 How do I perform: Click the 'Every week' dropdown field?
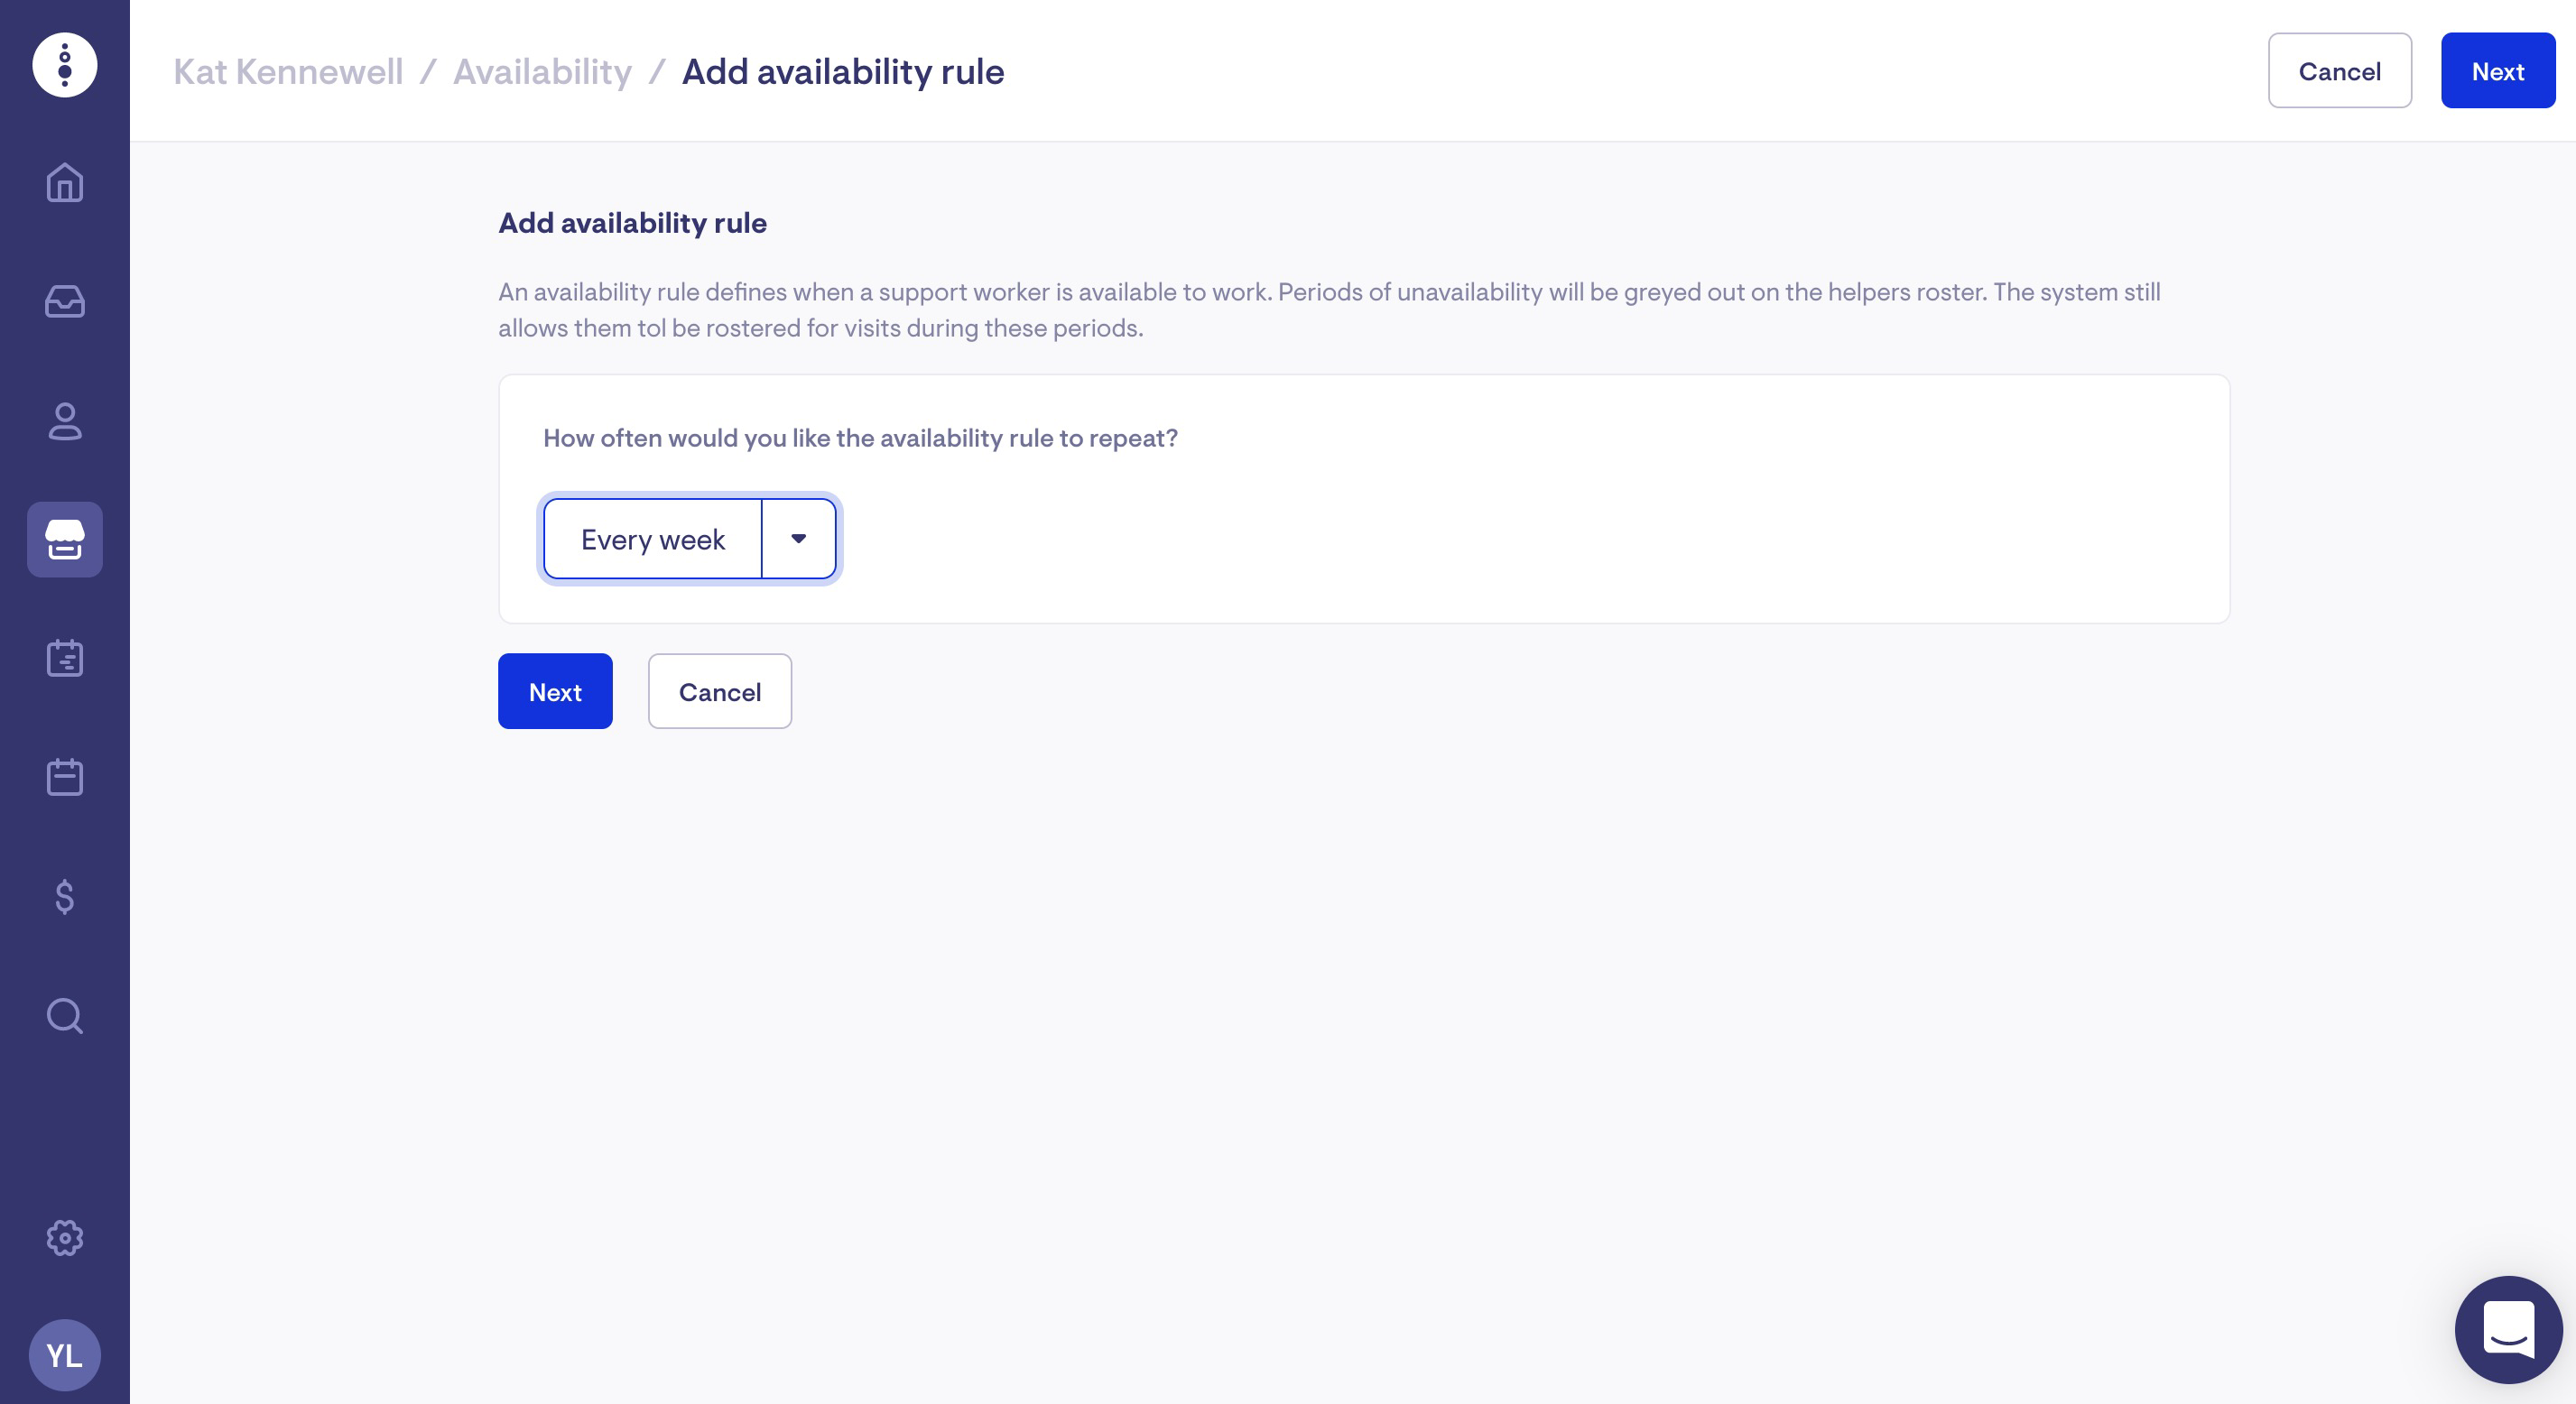coord(653,539)
